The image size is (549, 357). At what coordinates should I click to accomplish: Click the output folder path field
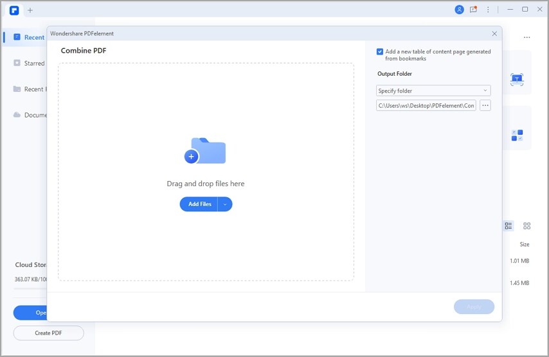click(426, 105)
